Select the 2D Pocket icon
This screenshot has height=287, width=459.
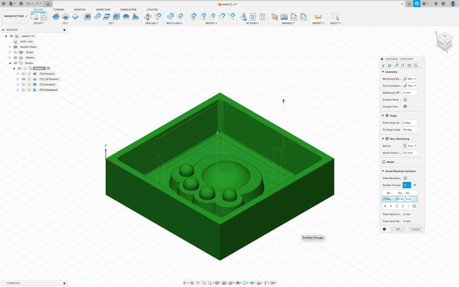pos(66,17)
